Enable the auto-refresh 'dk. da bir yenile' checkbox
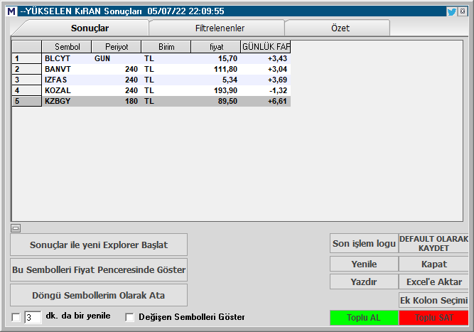 pyautogui.click(x=16, y=317)
